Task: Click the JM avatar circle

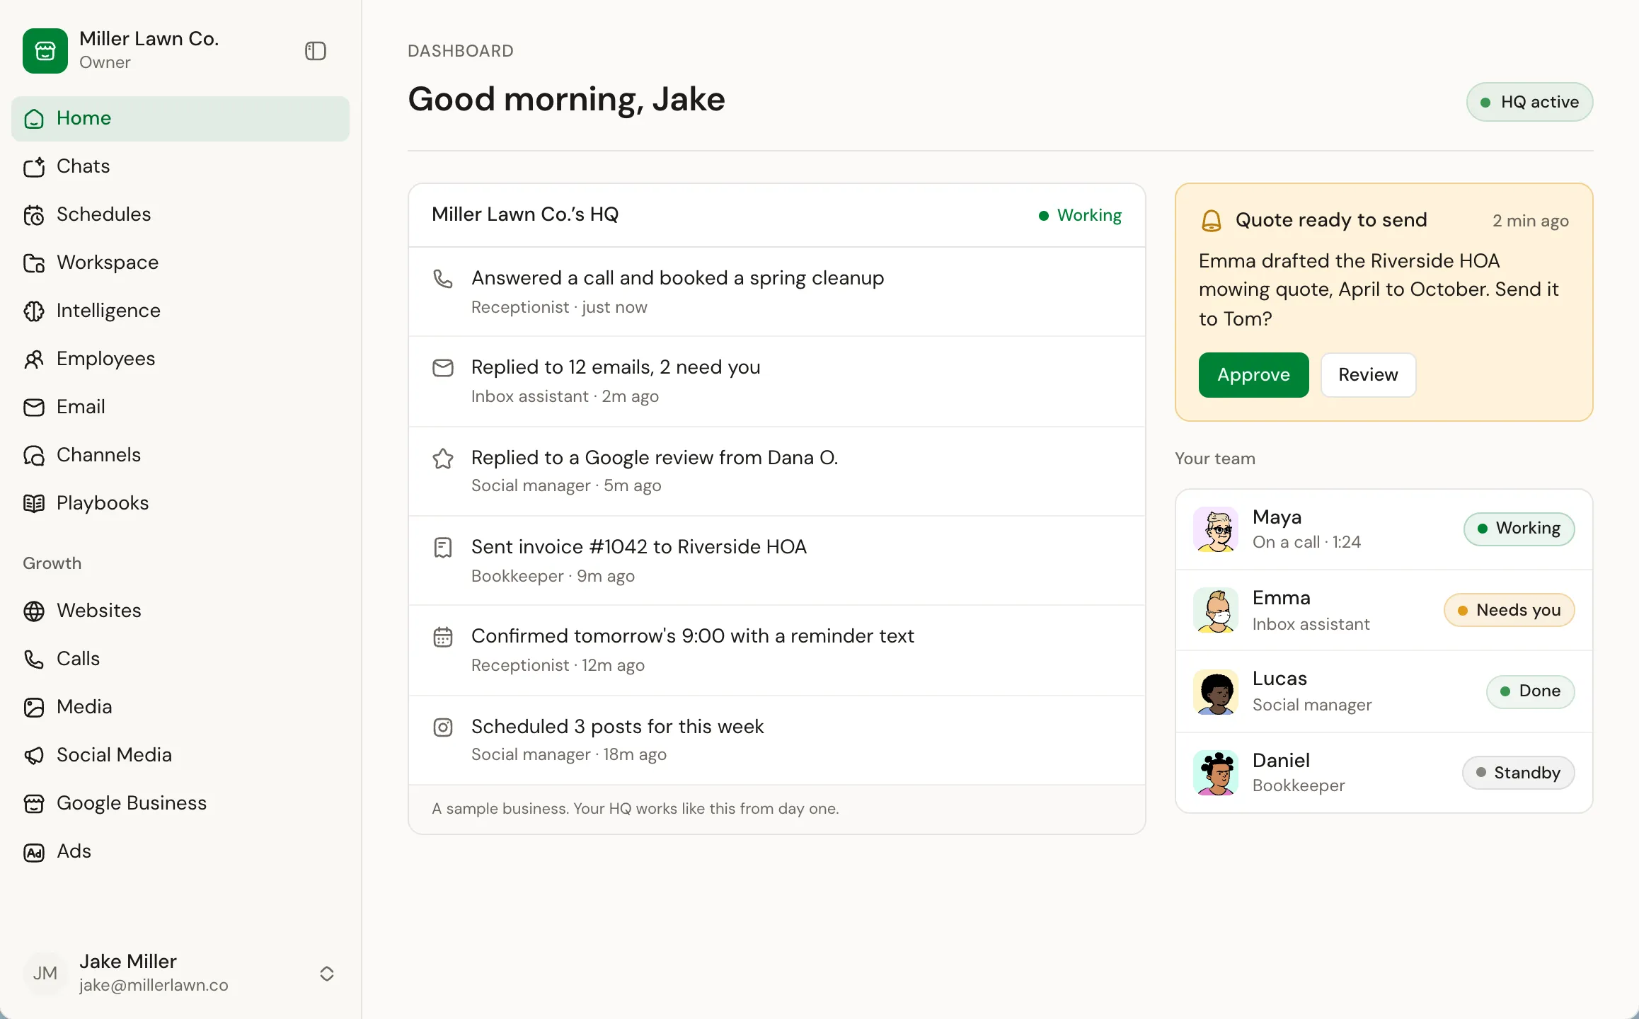Action: point(45,974)
